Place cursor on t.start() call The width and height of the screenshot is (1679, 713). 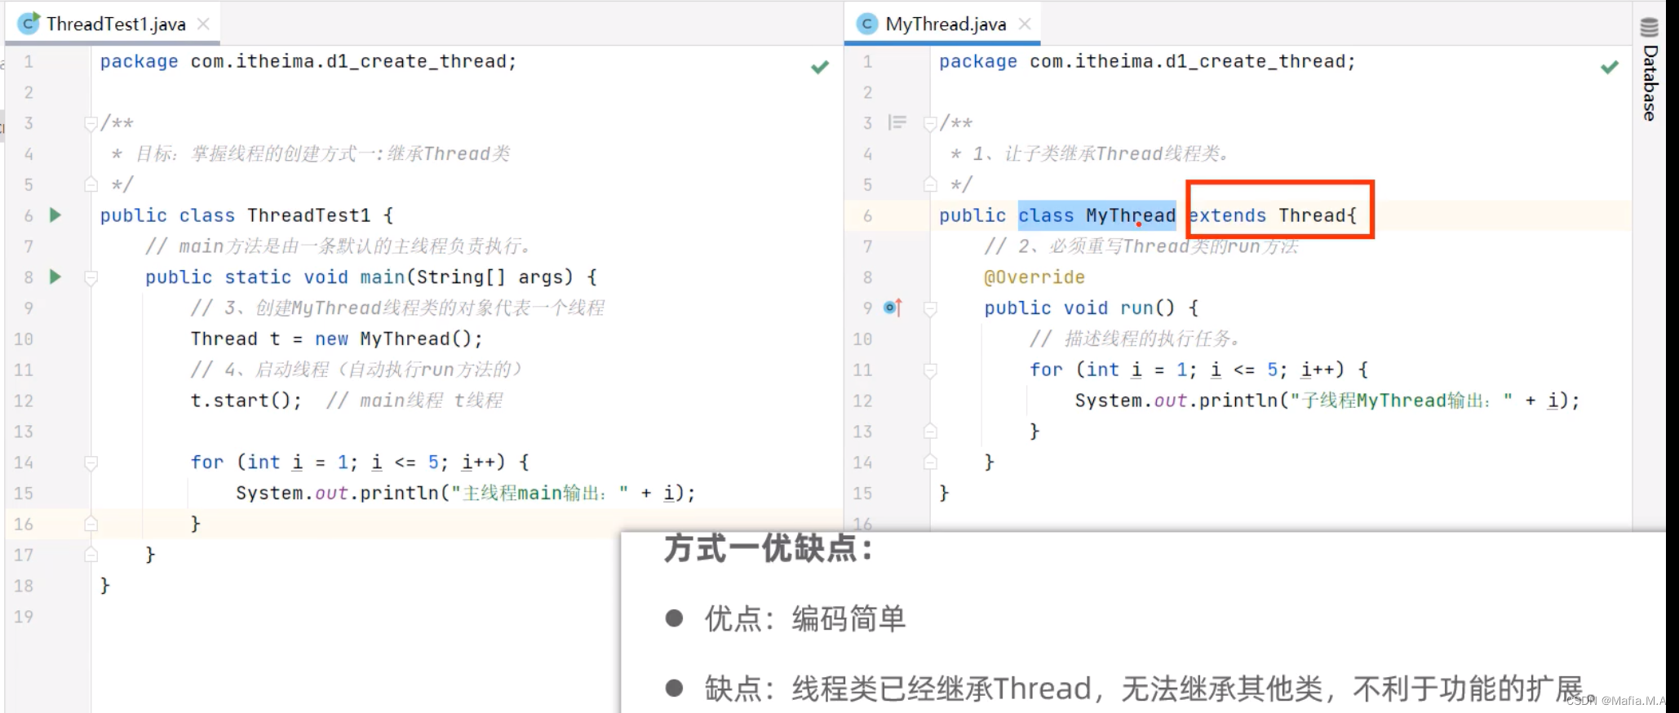pos(246,401)
